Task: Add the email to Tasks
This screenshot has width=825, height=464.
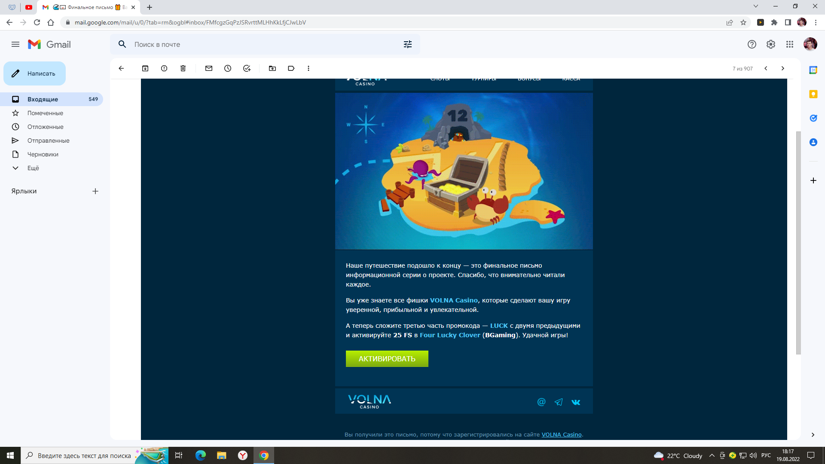Action: pyautogui.click(x=247, y=68)
